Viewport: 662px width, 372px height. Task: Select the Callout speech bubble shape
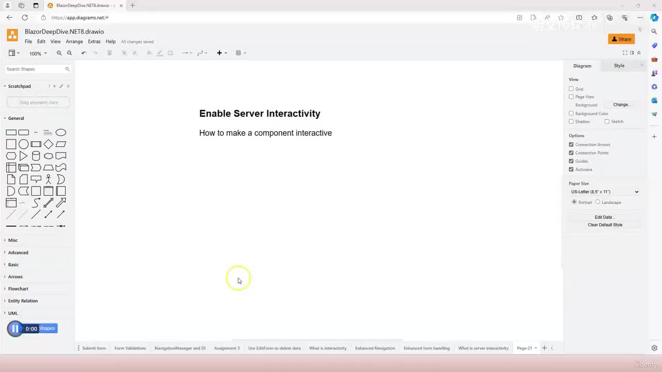(x=36, y=179)
